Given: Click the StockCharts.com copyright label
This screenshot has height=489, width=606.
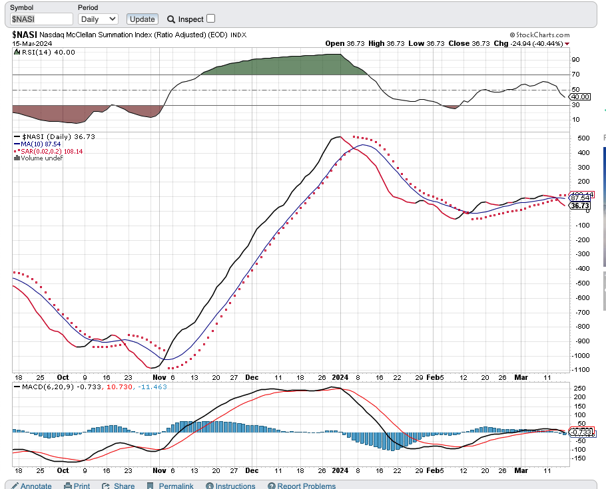Looking at the screenshot, I should tap(539, 35).
